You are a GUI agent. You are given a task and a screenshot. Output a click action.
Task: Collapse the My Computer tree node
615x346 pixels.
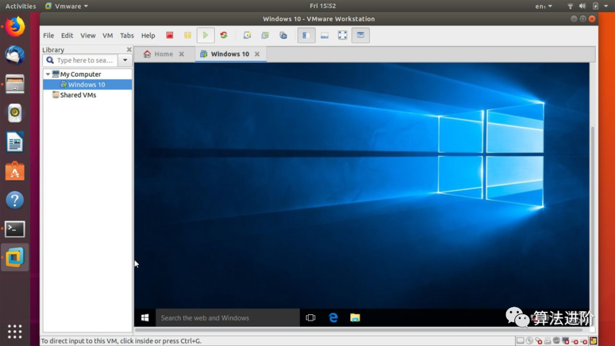[48, 74]
